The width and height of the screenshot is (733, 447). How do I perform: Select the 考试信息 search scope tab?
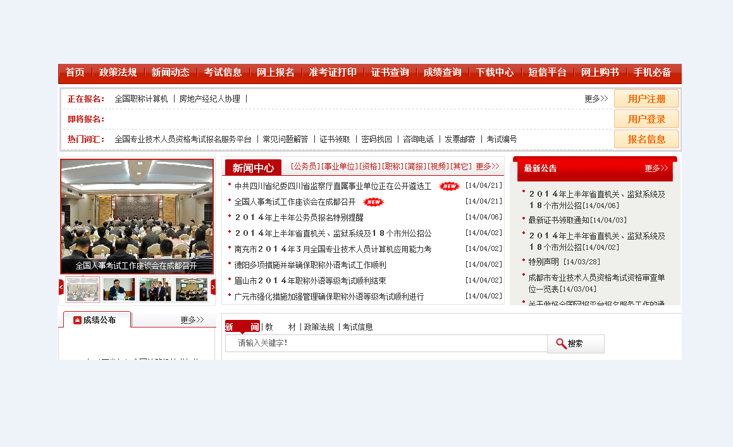tap(357, 327)
